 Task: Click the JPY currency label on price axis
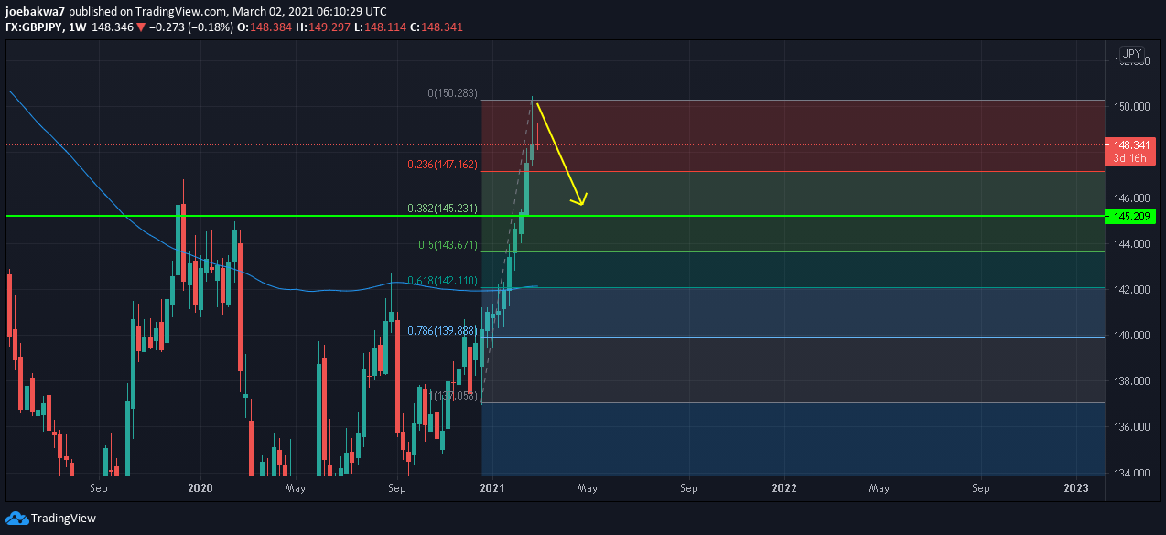[1132, 54]
